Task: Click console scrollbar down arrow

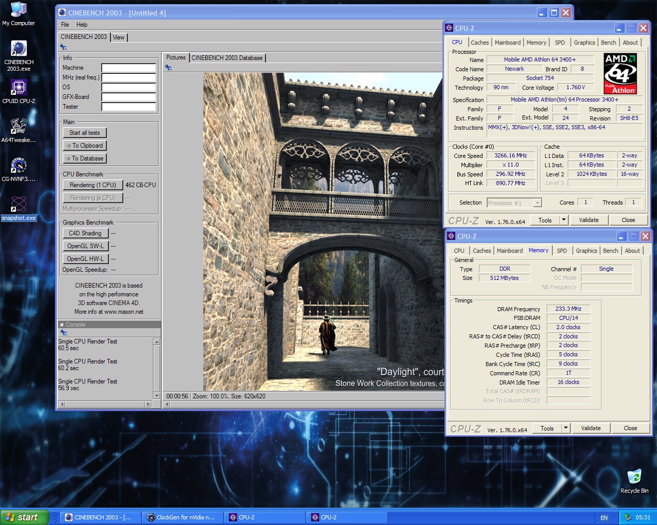Action: (x=157, y=395)
